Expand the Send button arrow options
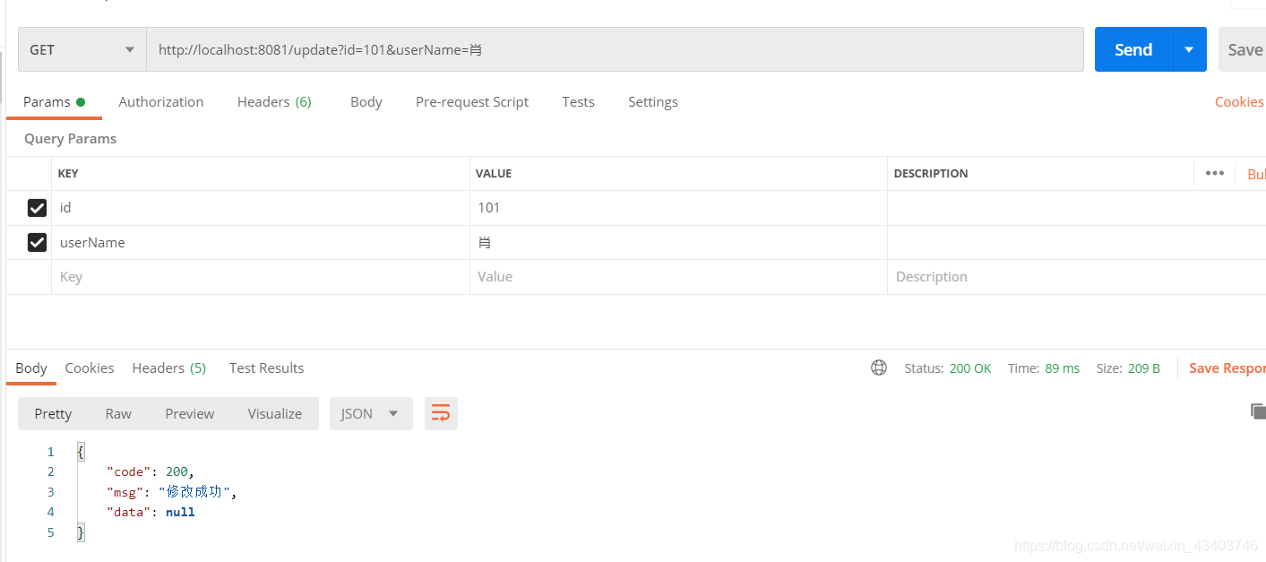The width and height of the screenshot is (1266, 562). [1189, 49]
